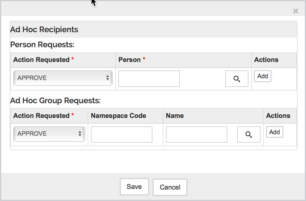Image resolution: width=306 pixels, height=201 pixels.
Task: Save the ad hoc recipients
Action: click(x=134, y=187)
